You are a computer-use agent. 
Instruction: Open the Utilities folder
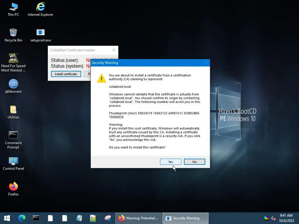tap(13, 112)
